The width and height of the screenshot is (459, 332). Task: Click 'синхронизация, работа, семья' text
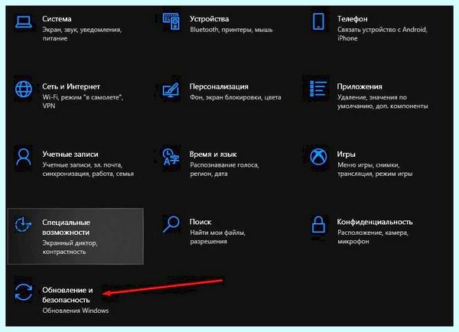pyautogui.click(x=88, y=174)
